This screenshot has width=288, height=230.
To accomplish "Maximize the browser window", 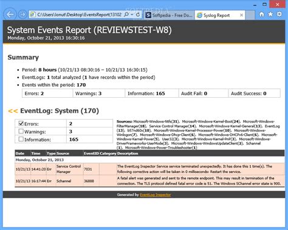I will tap(264, 4).
